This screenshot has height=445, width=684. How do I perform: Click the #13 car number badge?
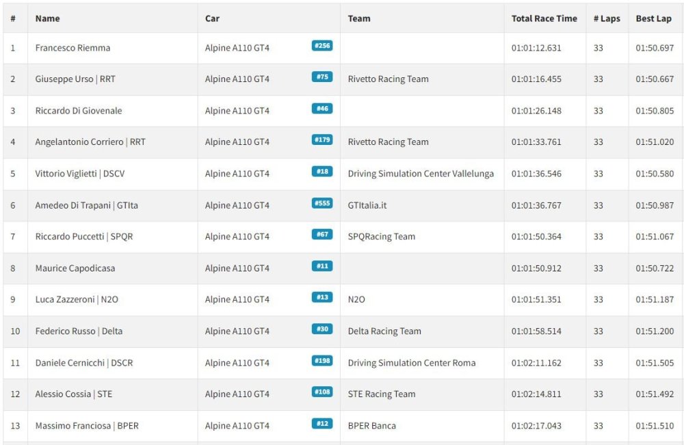click(322, 297)
